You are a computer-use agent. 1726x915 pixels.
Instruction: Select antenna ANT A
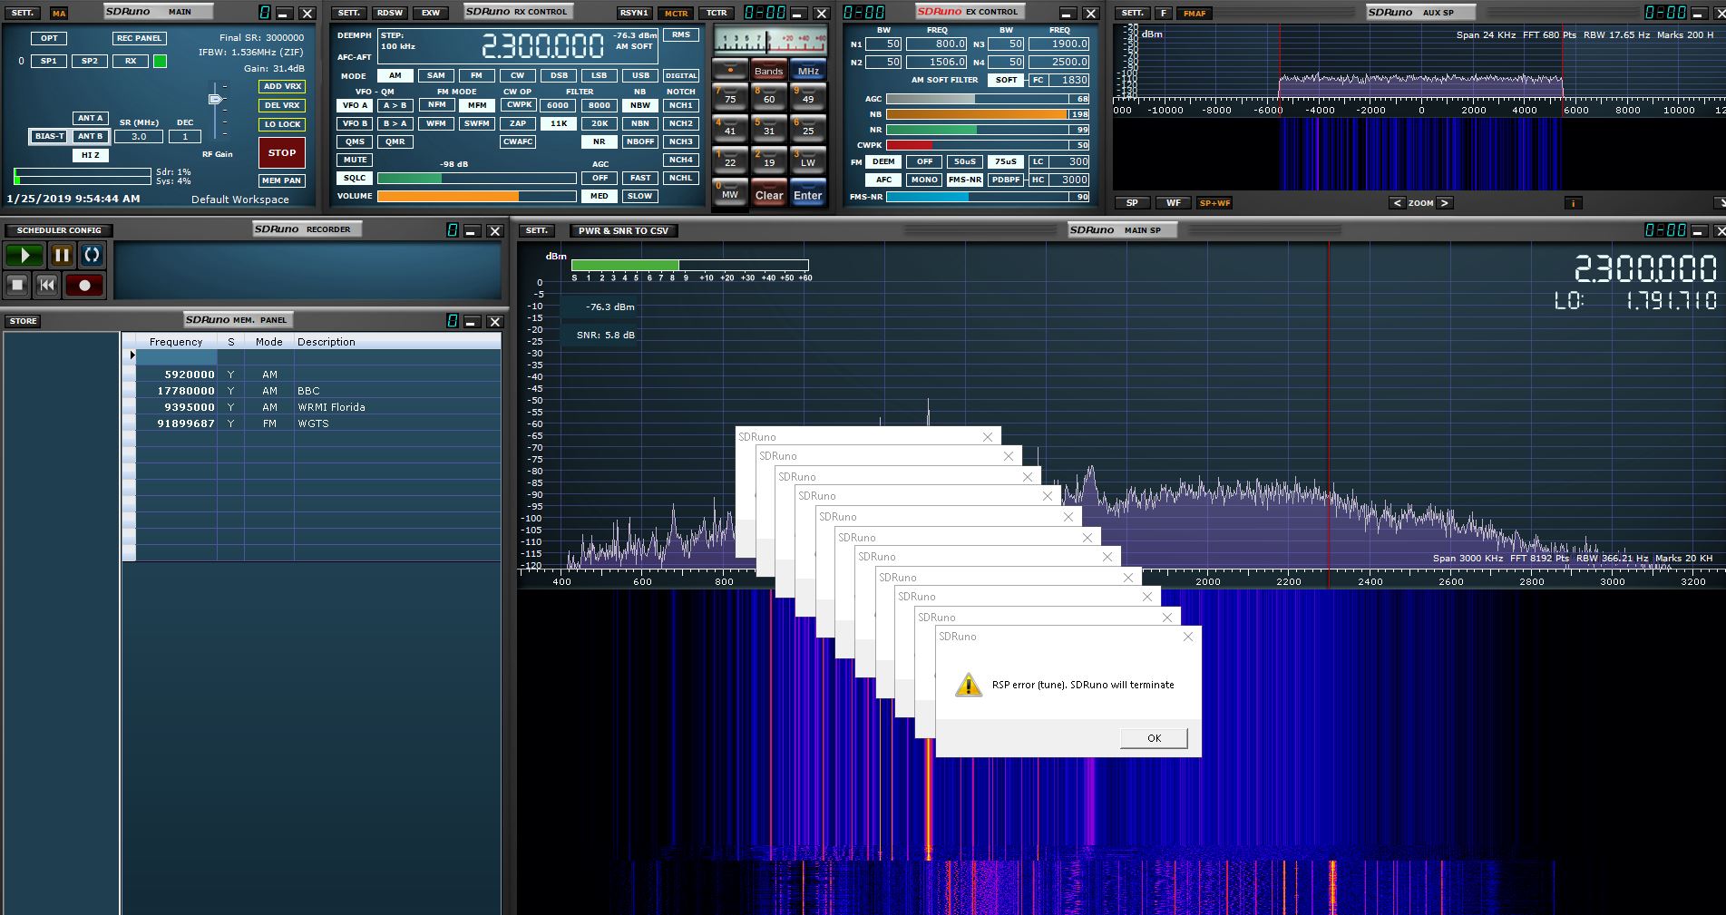tap(90, 118)
